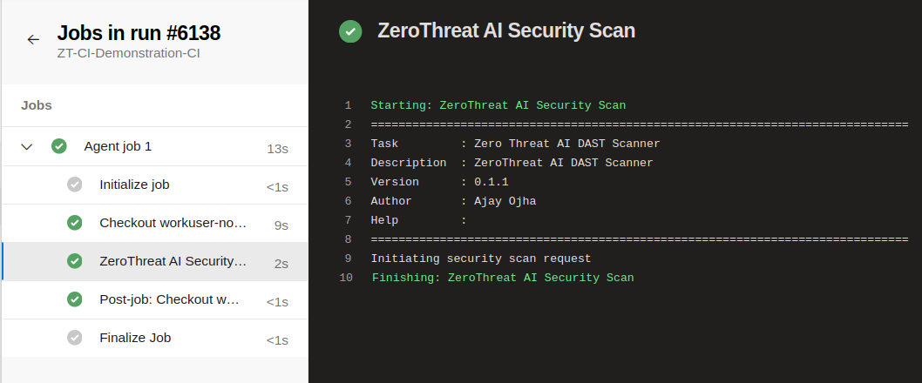922x383 pixels.
Task: Click the large green check in the log header
Action: (350, 31)
